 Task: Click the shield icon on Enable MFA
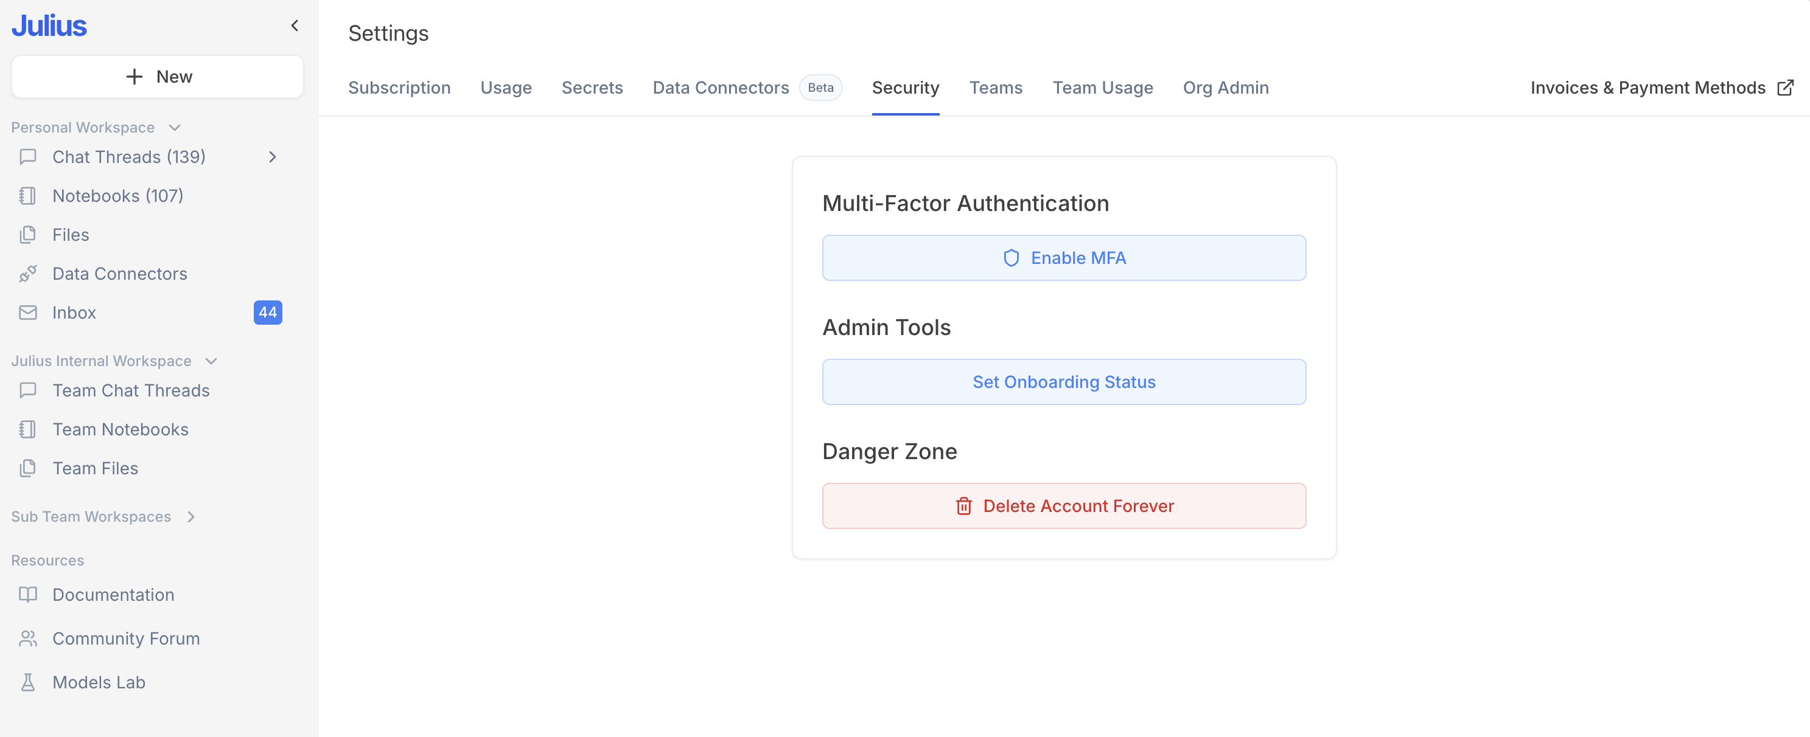pos(1011,258)
